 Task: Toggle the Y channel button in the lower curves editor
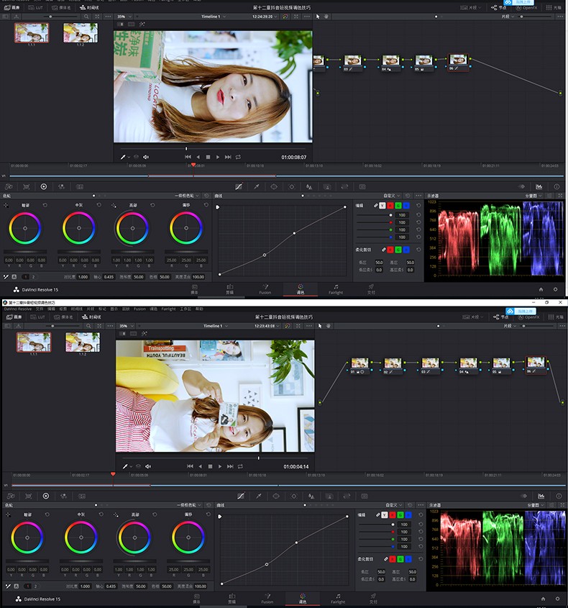pos(384,515)
